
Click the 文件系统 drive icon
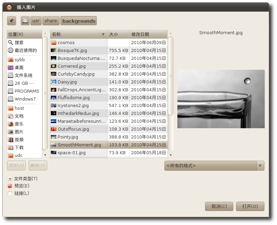point(11,76)
